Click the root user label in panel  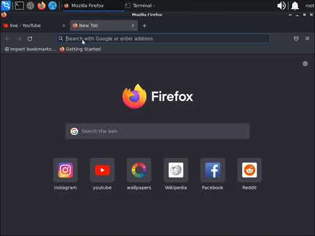(310, 6)
